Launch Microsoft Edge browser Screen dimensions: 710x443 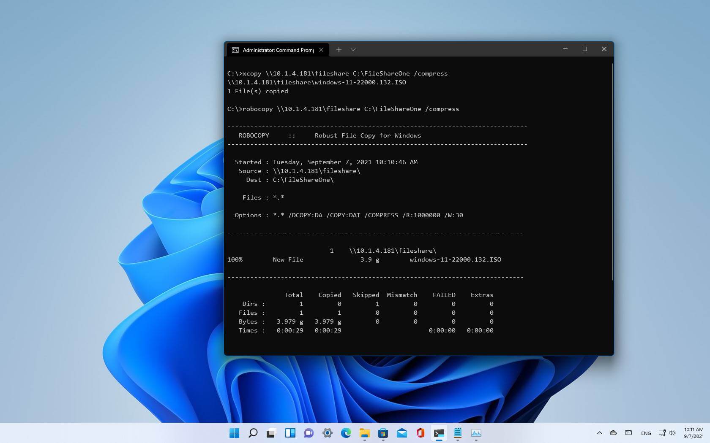(347, 433)
